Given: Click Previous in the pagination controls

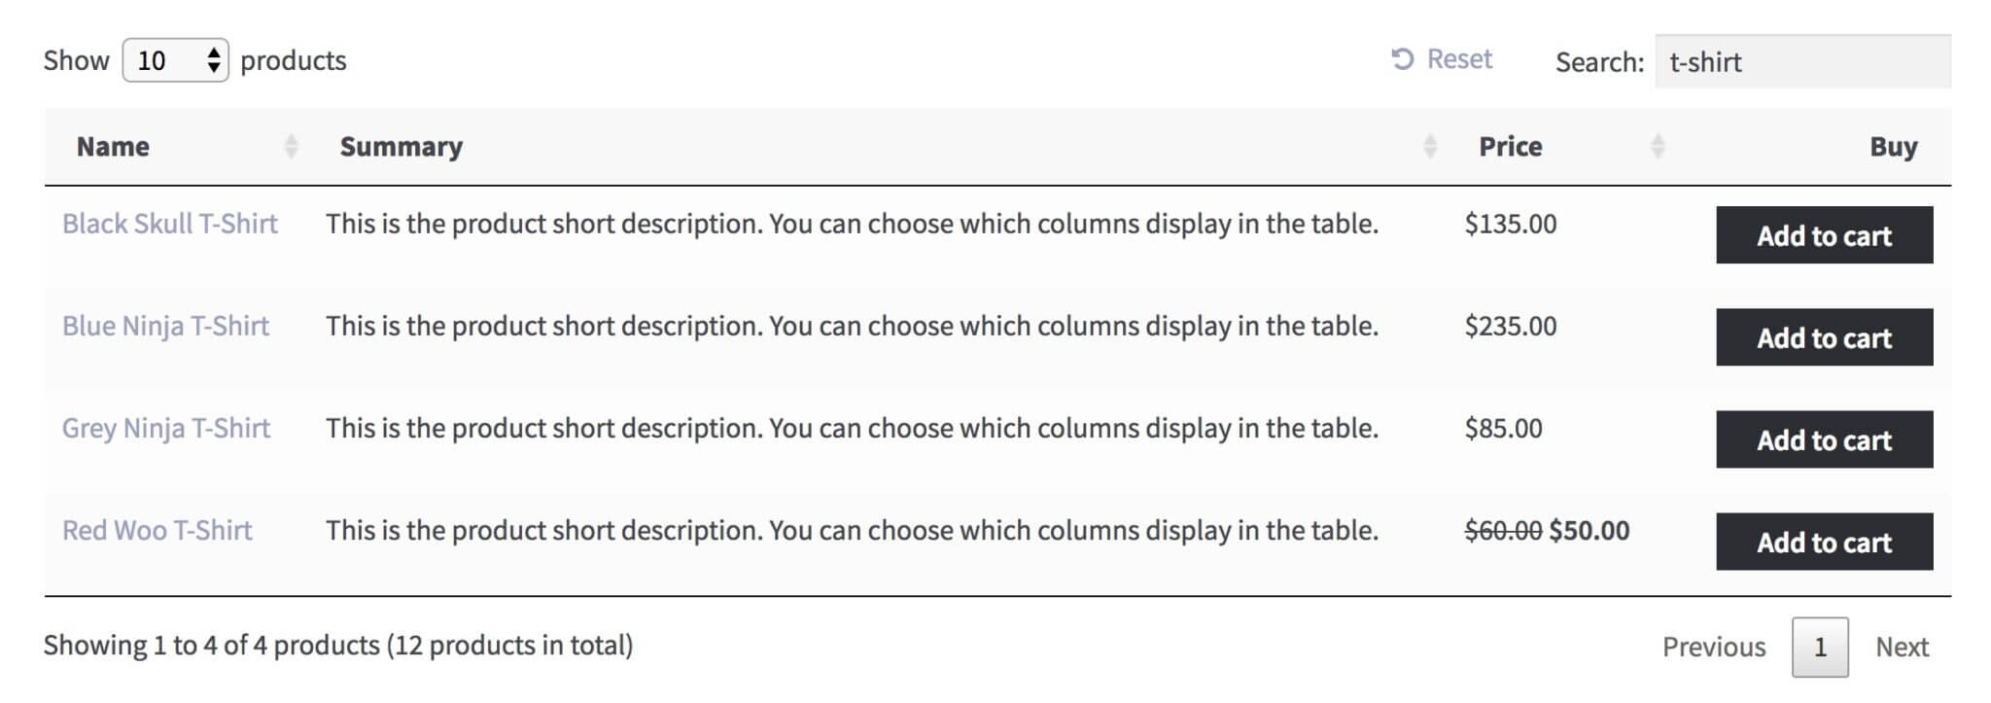Looking at the screenshot, I should click(1713, 646).
